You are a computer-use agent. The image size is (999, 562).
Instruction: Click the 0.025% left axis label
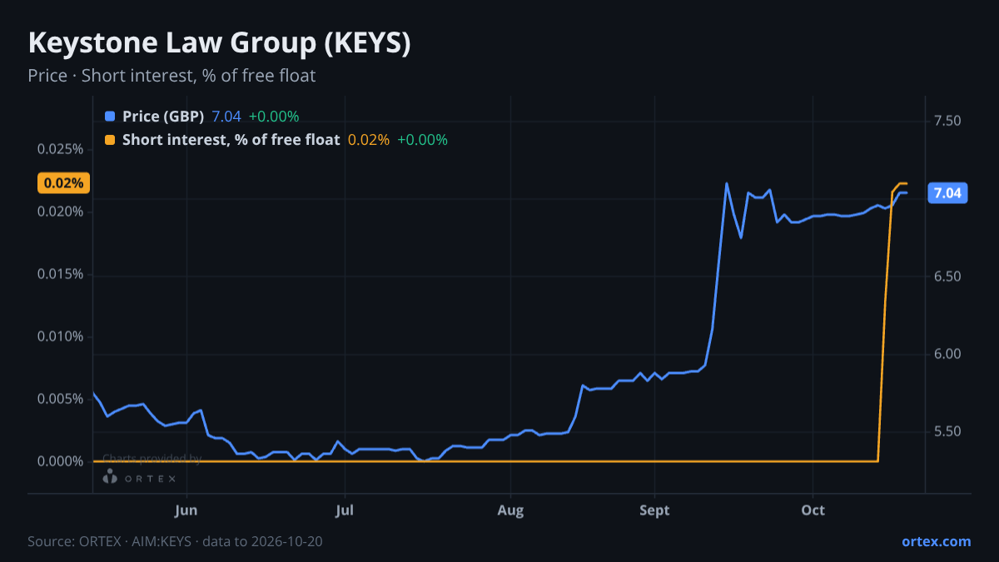tap(61, 150)
